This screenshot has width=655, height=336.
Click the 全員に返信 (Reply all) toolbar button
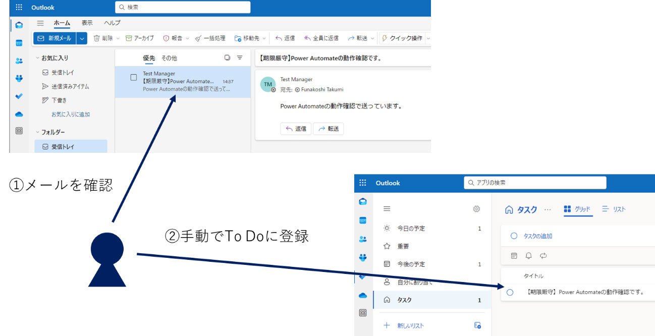point(321,38)
